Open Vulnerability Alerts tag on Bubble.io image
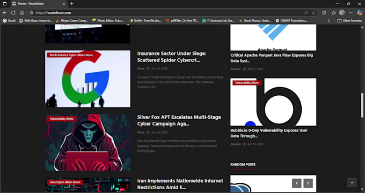 [x=247, y=83]
